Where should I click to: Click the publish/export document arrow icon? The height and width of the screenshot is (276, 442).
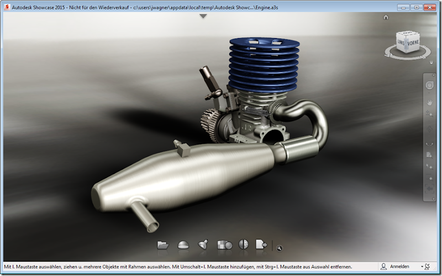261,244
